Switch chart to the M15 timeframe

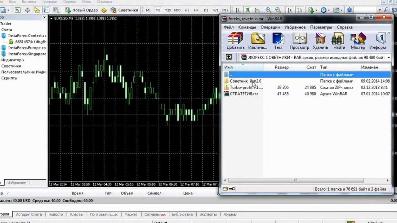tap(167, 10)
